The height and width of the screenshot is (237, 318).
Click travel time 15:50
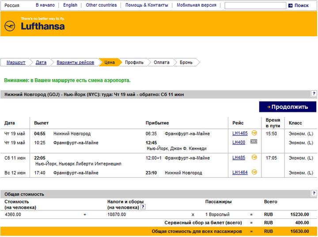271,134
